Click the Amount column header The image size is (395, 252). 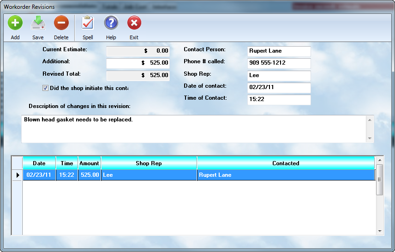click(x=89, y=163)
